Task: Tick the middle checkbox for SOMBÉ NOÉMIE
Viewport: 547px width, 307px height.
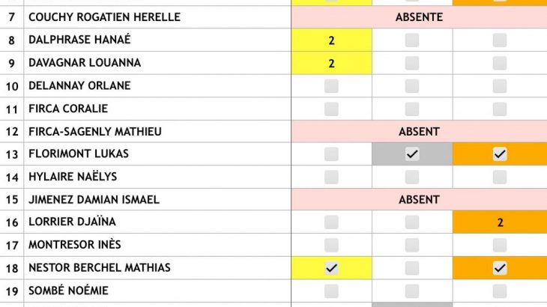Action: tap(412, 291)
